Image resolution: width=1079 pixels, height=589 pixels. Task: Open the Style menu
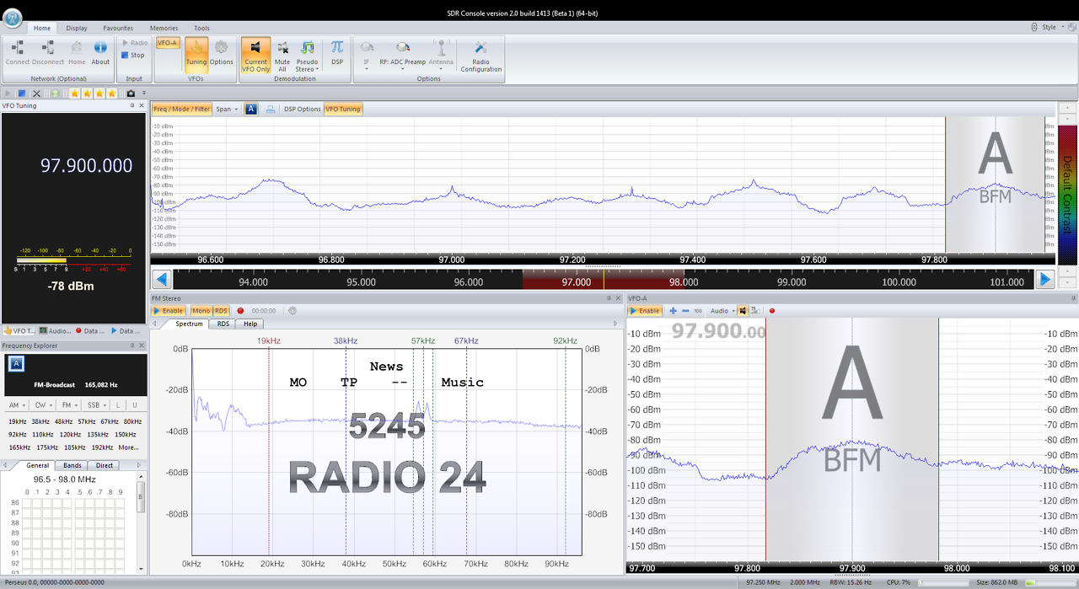coord(1049,27)
